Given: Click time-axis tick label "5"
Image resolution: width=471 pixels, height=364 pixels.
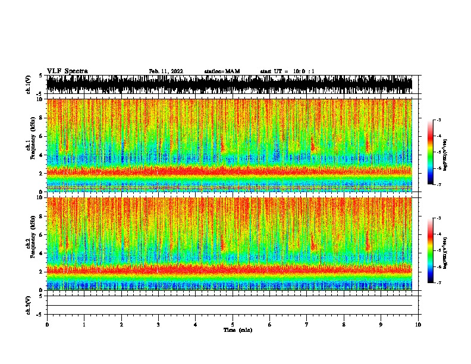Looking at the screenshot, I should tap(233, 325).
